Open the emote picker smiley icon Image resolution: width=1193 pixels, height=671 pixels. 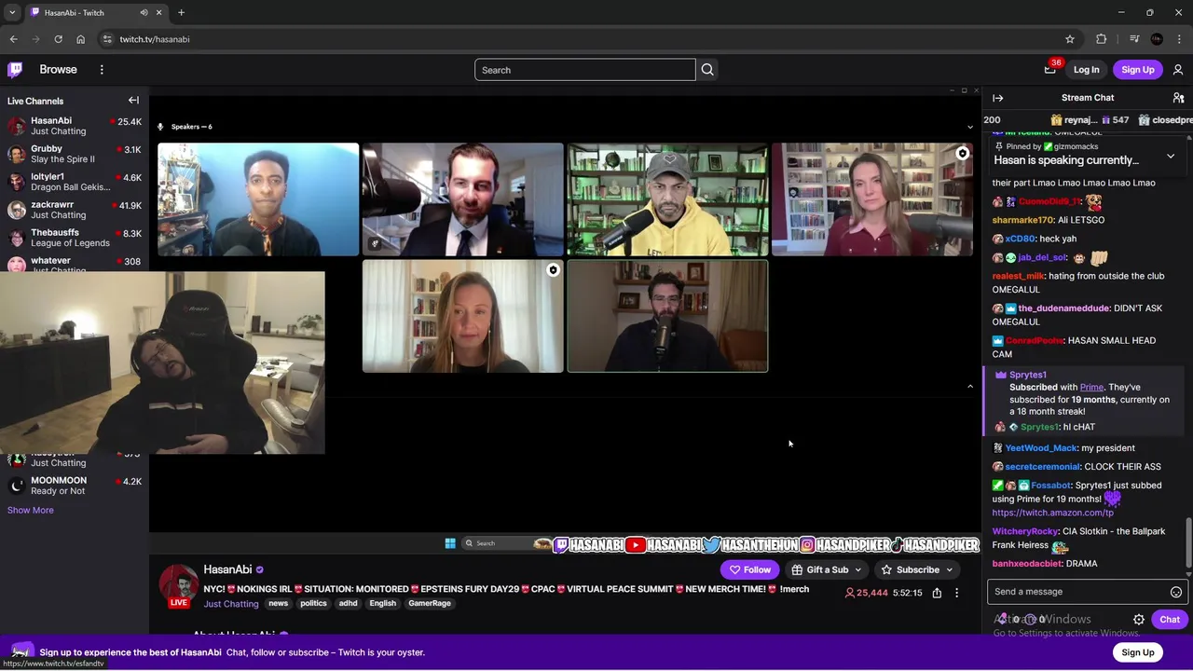1176,592
